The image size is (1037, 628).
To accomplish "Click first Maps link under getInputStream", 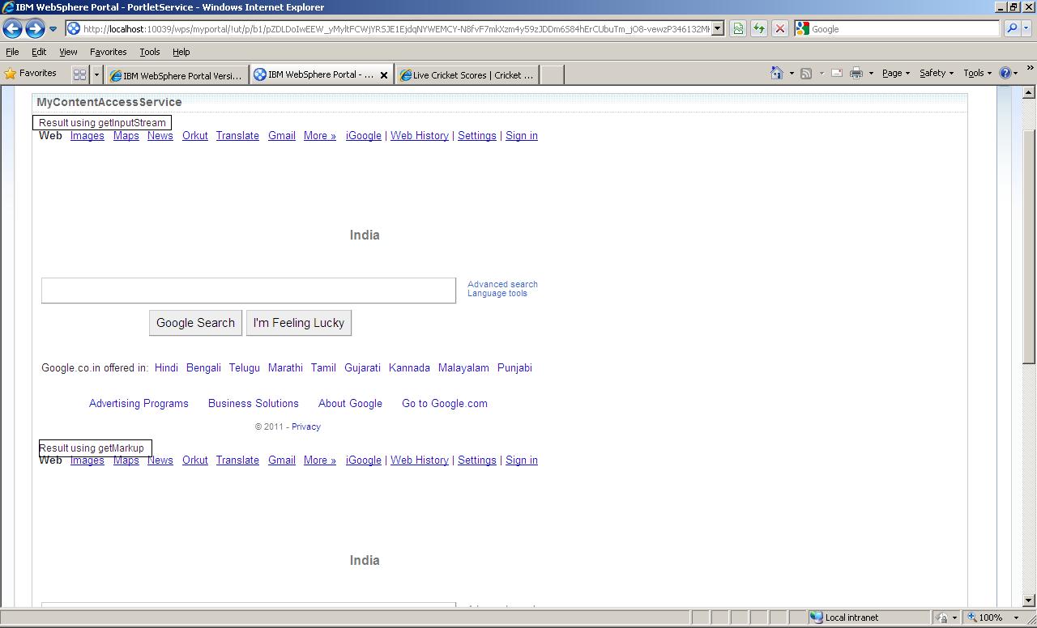I will click(x=126, y=136).
